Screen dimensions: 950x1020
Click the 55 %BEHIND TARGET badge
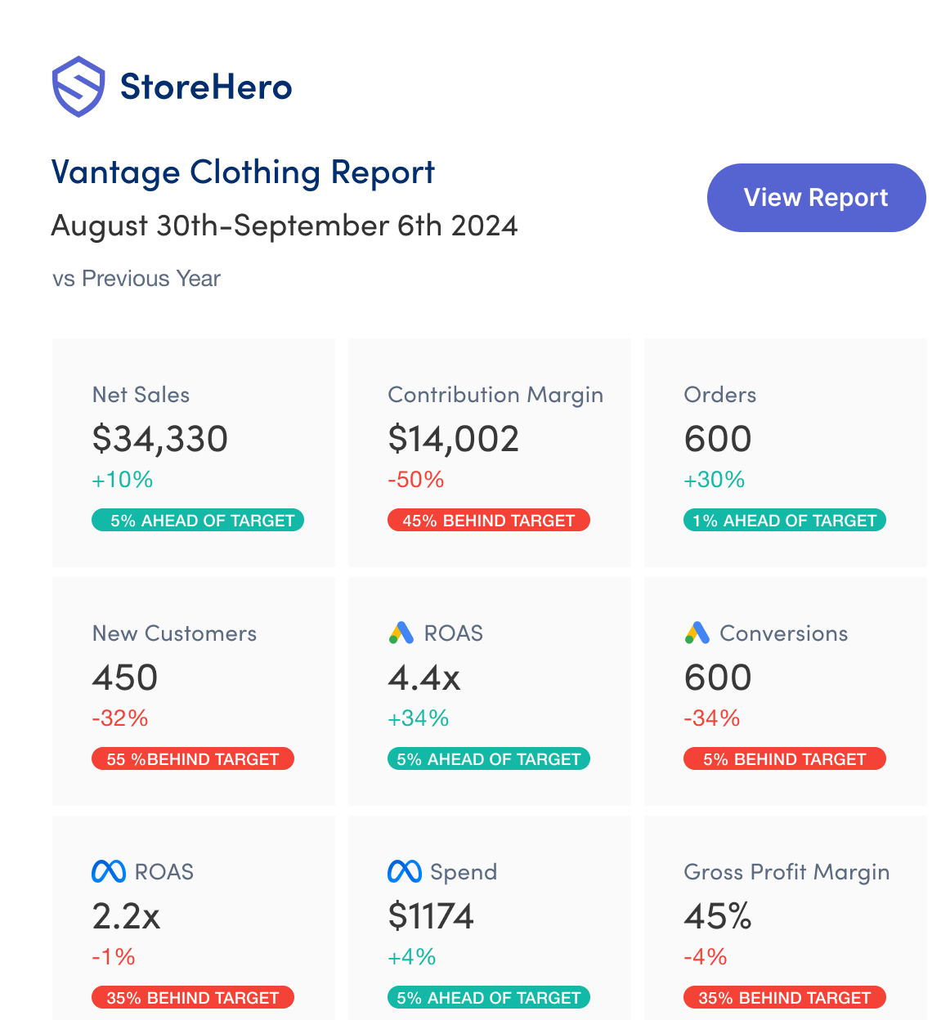(193, 759)
